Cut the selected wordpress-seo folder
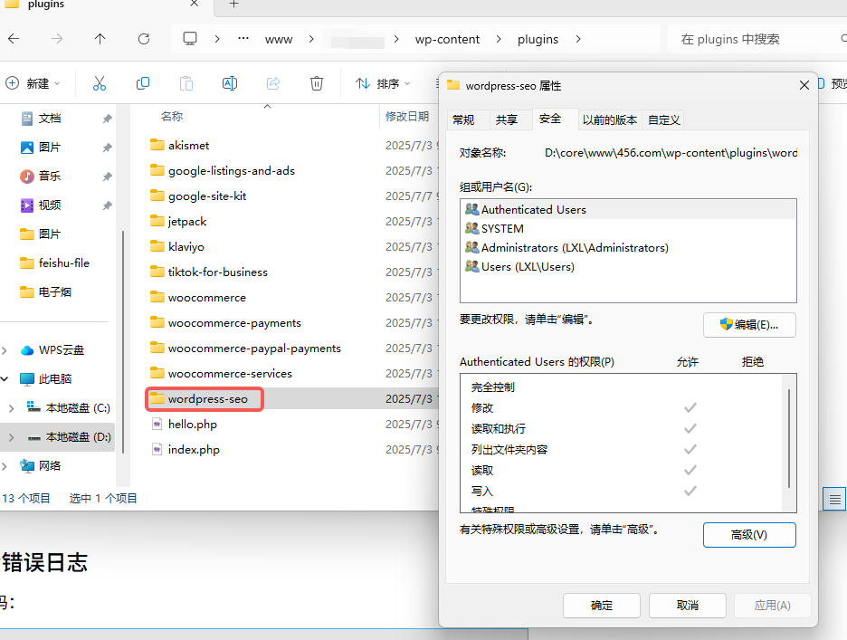847x640 pixels. point(100,82)
